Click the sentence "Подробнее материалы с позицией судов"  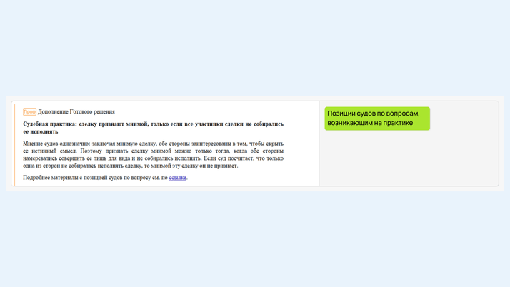pyautogui.click(x=105, y=178)
